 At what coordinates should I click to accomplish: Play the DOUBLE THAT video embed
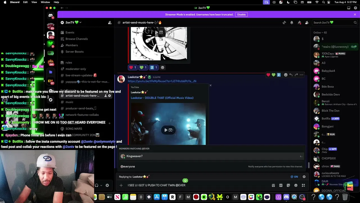(166, 130)
